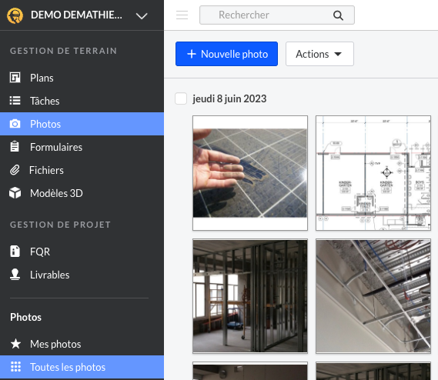
Task: Open the metal stud framing interior photo
Action: click(250, 296)
